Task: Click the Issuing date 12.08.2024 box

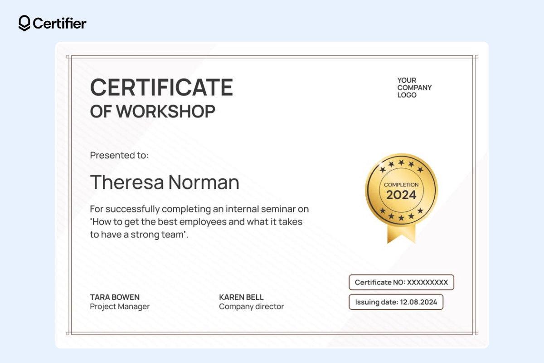Action: [396, 302]
